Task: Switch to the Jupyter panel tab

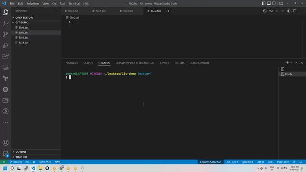Action: 164,63
